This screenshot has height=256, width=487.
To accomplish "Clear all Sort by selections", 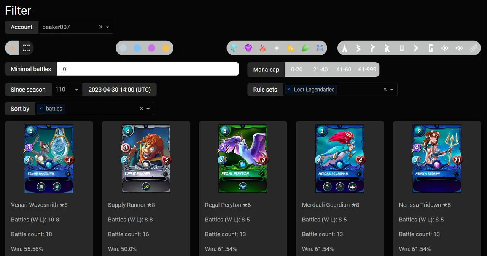I will click(141, 109).
